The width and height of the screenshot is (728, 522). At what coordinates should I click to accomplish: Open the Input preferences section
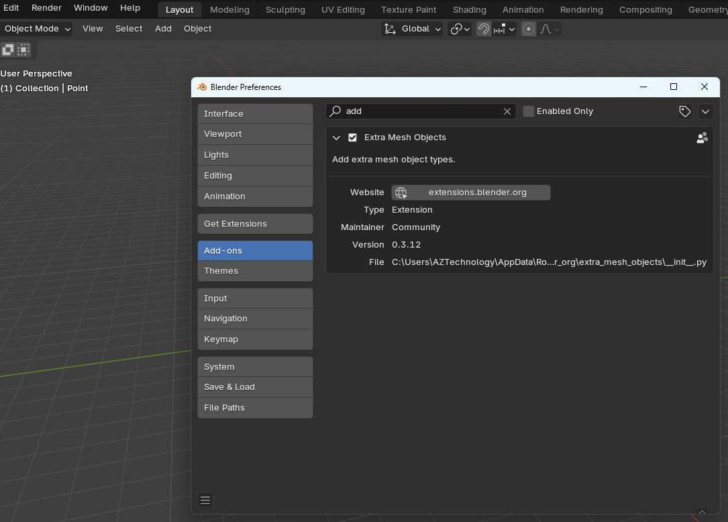pos(255,299)
